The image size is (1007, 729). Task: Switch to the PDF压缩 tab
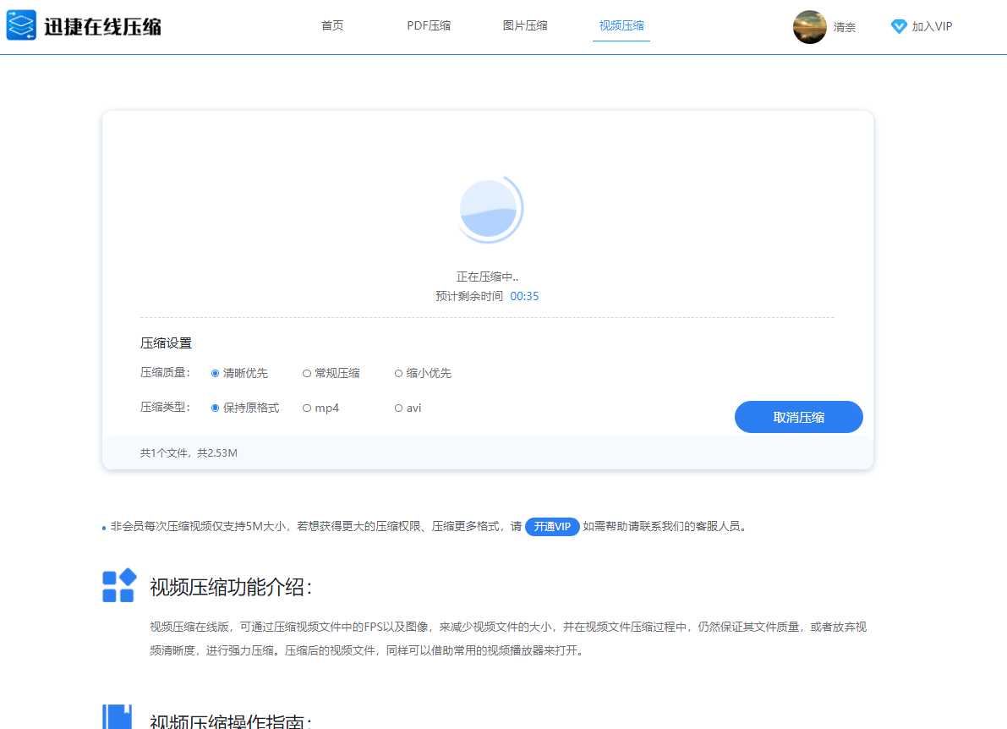429,26
